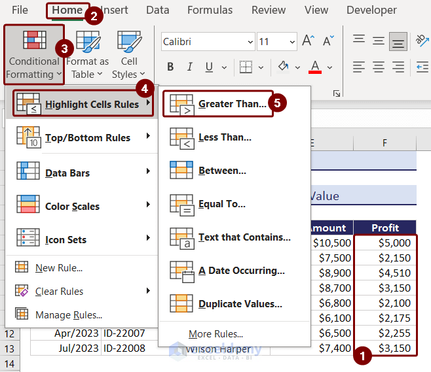Switch to the View tab
This screenshot has height=372, width=431.
(x=316, y=10)
